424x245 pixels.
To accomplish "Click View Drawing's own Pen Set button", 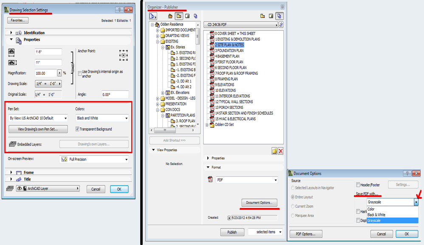I will pos(38,129).
